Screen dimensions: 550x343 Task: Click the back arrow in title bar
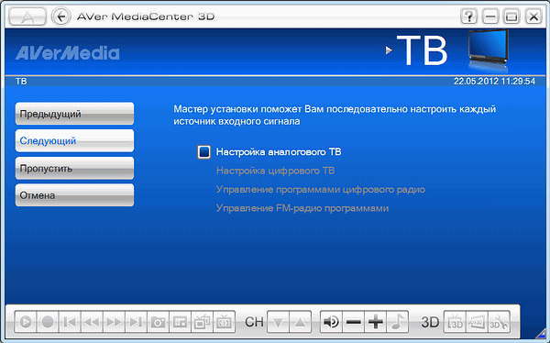pyautogui.click(x=61, y=17)
